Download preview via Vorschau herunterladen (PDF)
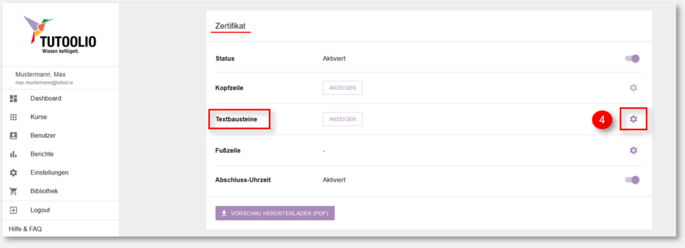The height and width of the screenshot is (248, 685). coord(275,213)
